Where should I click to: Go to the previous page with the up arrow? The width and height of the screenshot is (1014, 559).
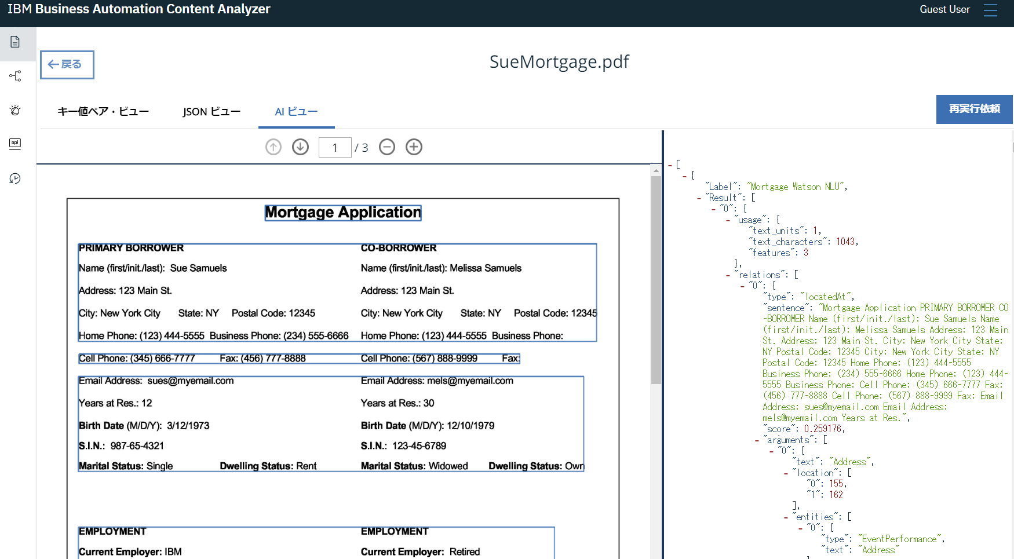(273, 147)
